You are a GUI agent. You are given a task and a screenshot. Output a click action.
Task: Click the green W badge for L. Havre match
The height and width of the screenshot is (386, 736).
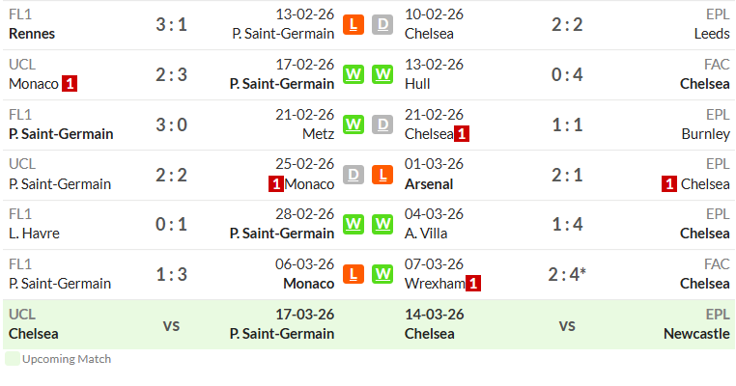pyautogui.click(x=353, y=224)
